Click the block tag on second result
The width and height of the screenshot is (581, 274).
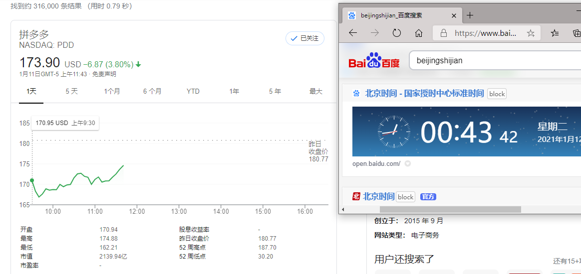[405, 197]
